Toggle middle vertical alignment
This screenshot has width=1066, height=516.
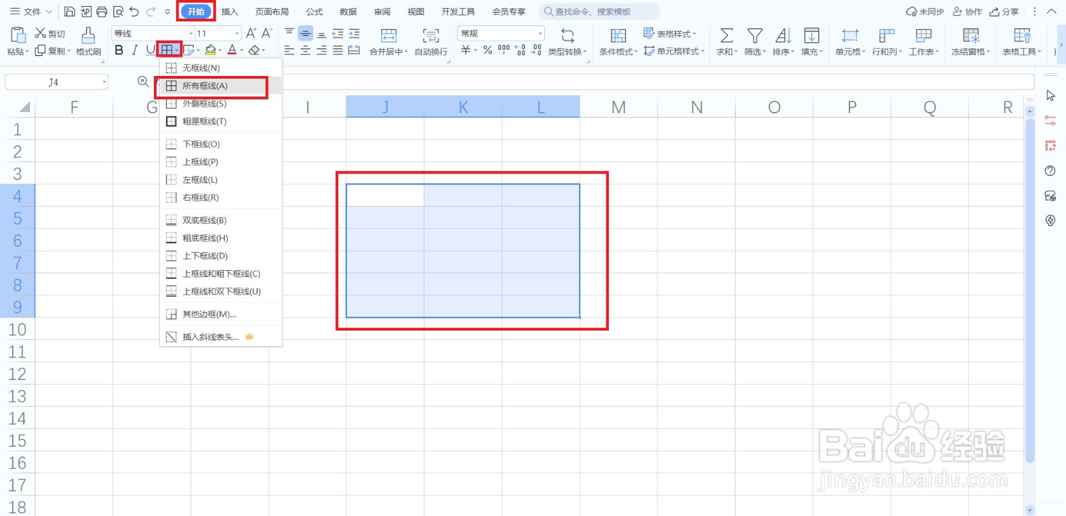[x=305, y=33]
